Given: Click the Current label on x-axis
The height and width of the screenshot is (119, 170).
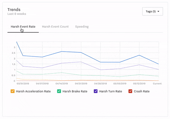Looking at the screenshot, I should (157, 84).
